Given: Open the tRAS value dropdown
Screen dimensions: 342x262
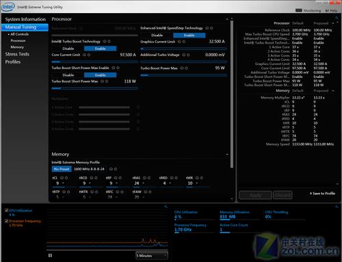Looking at the screenshot, I should [144, 183].
